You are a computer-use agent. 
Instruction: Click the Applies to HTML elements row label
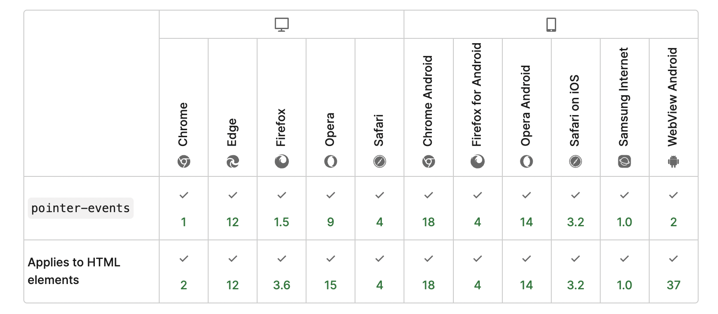tap(74, 271)
